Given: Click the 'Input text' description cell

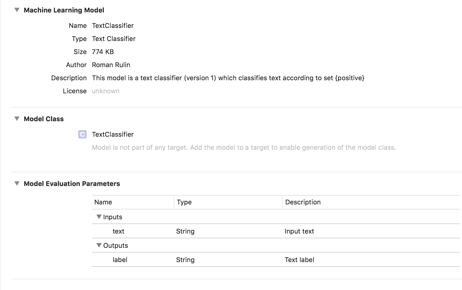Looking at the screenshot, I should point(299,231).
